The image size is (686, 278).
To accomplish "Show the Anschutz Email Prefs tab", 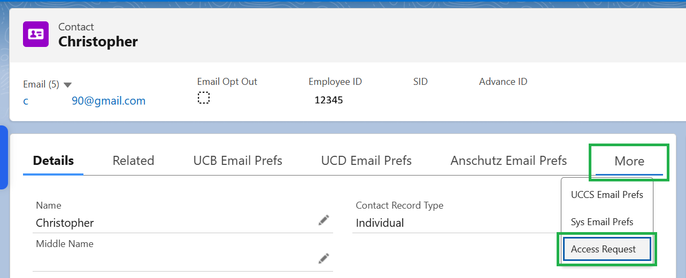I will click(x=508, y=161).
